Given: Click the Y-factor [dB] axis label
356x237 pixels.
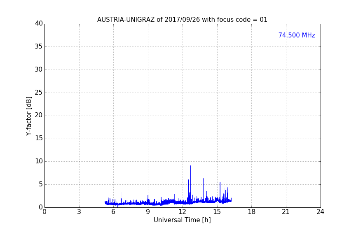Looking at the screenshot, I should (x=28, y=116).
